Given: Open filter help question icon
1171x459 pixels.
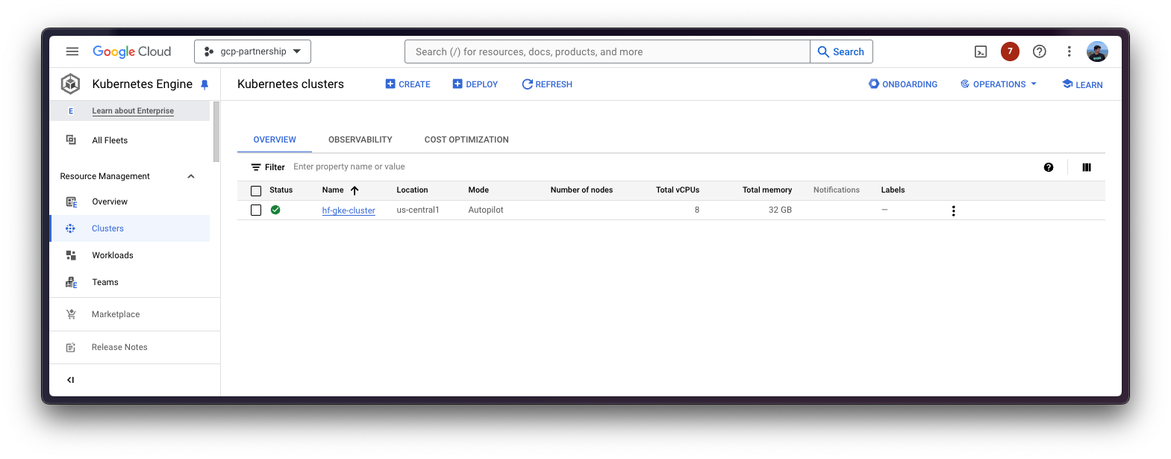Looking at the screenshot, I should click(x=1049, y=167).
